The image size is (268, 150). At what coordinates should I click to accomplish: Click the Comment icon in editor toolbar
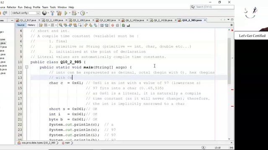124,25
